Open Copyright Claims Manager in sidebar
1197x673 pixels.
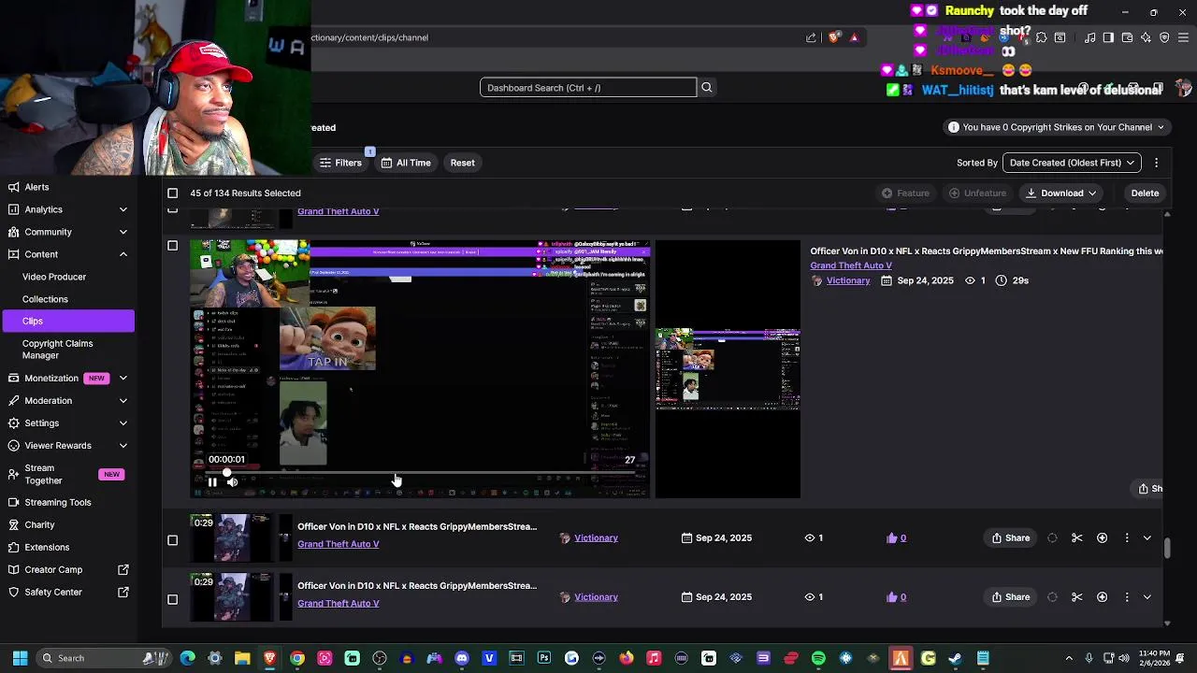pyautogui.click(x=57, y=350)
